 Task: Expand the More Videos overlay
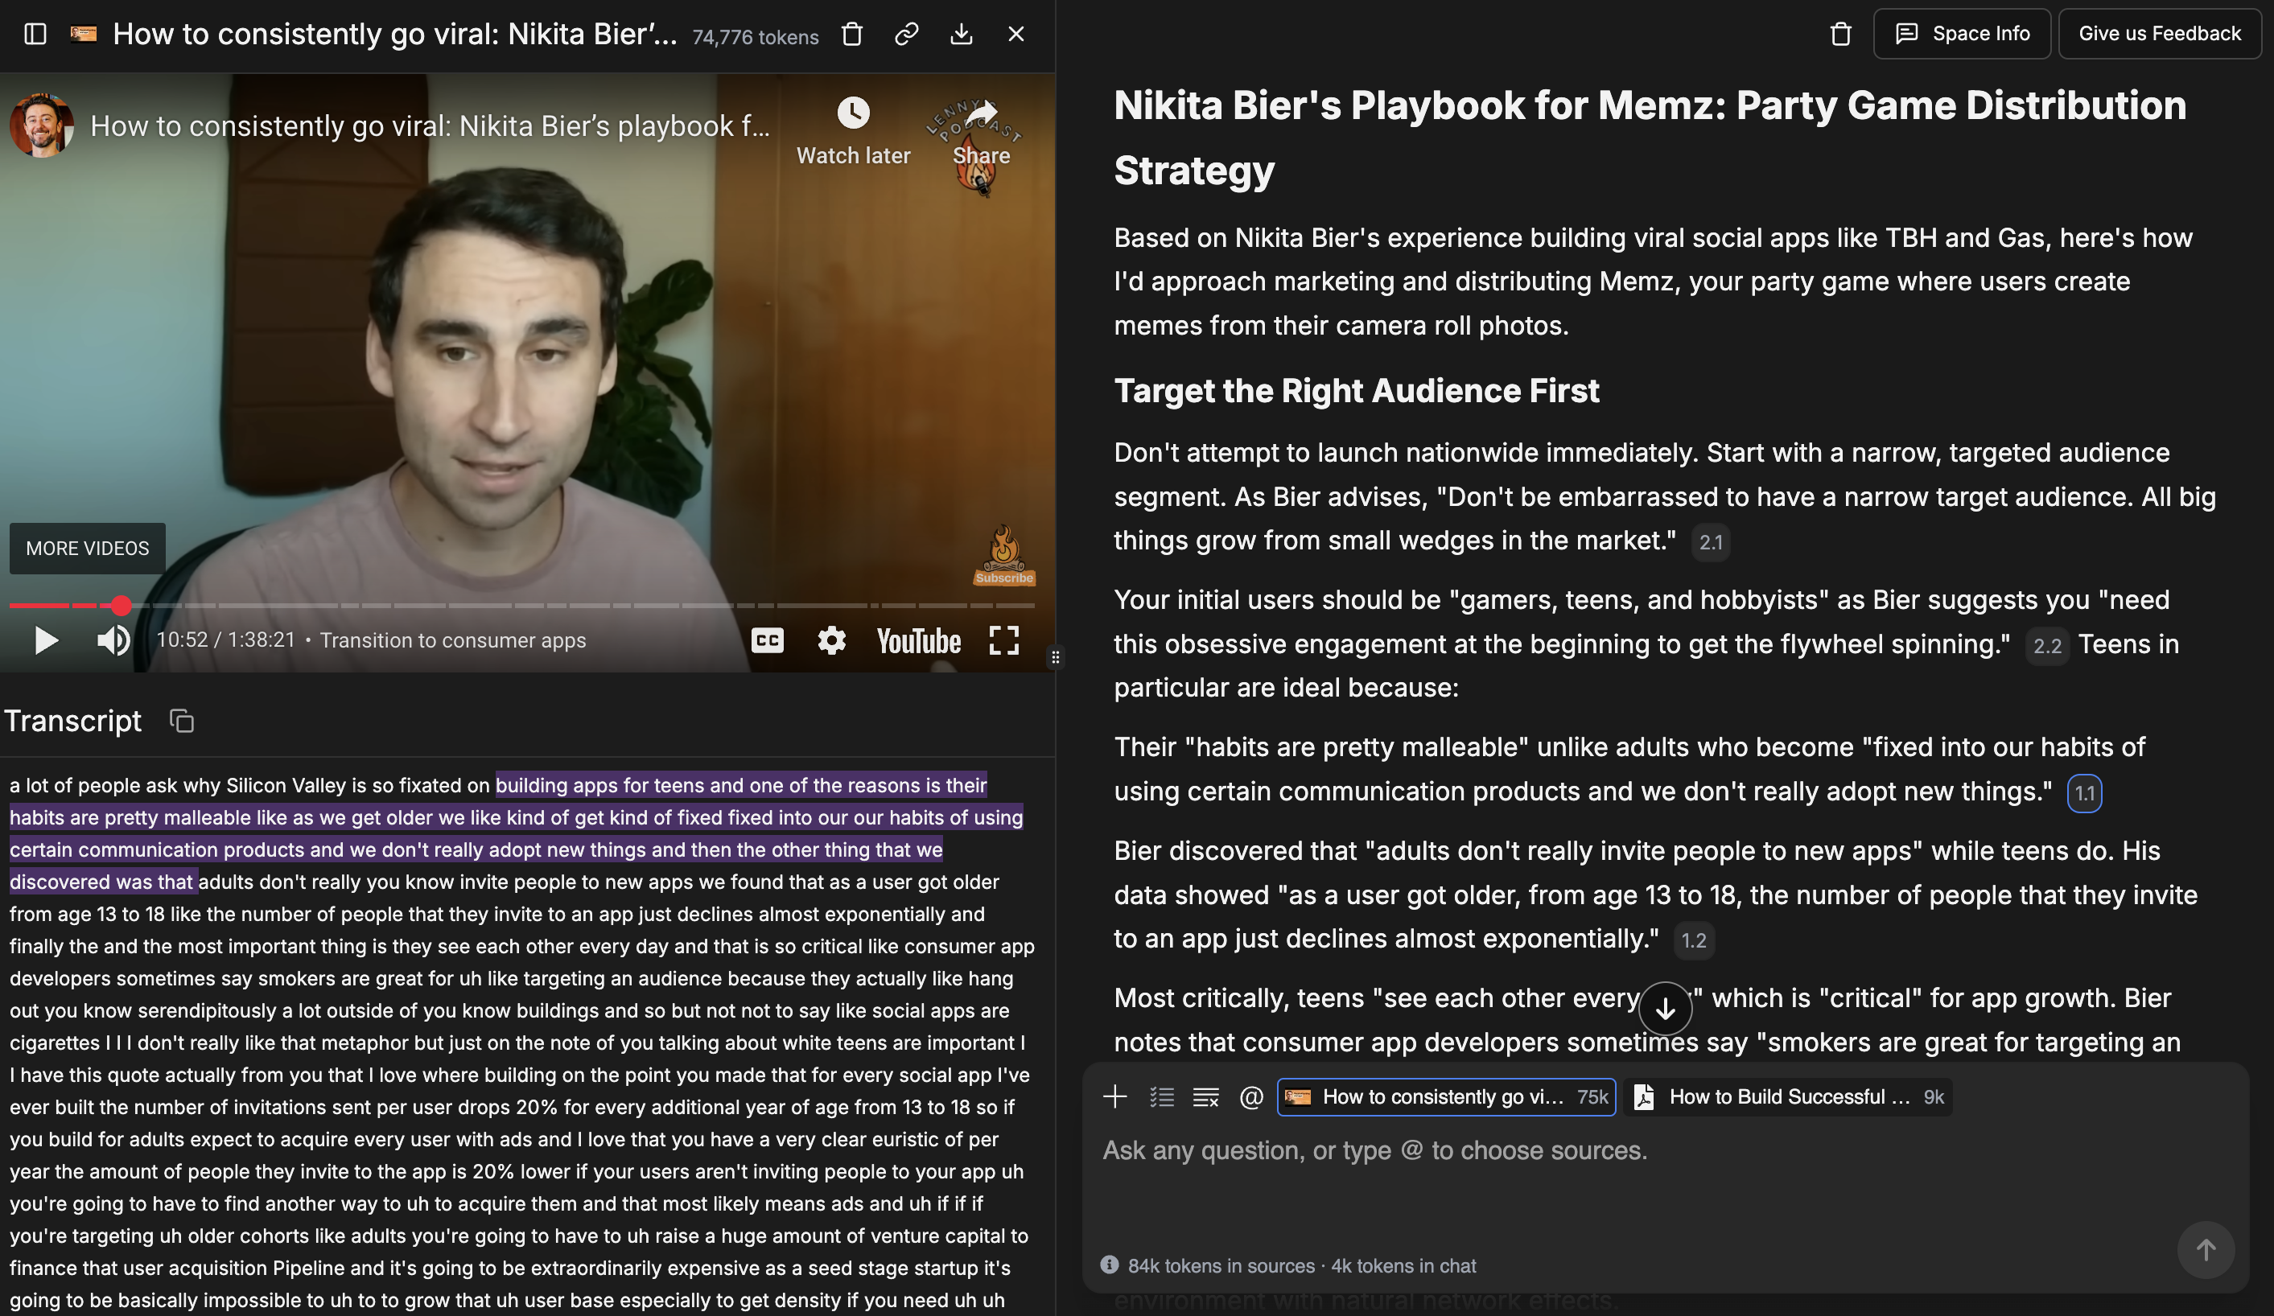(87, 548)
